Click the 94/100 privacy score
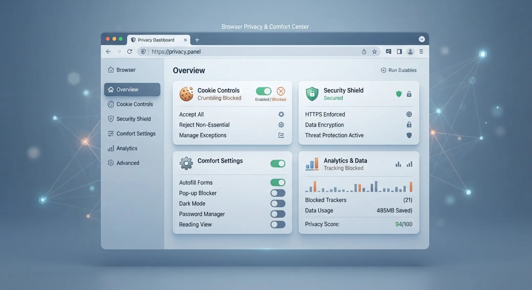The height and width of the screenshot is (290, 532). pos(404,224)
